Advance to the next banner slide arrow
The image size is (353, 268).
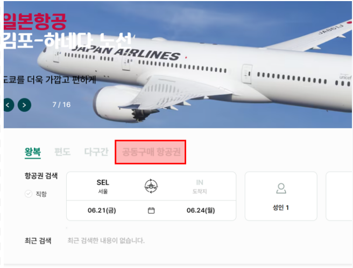pos(24,105)
